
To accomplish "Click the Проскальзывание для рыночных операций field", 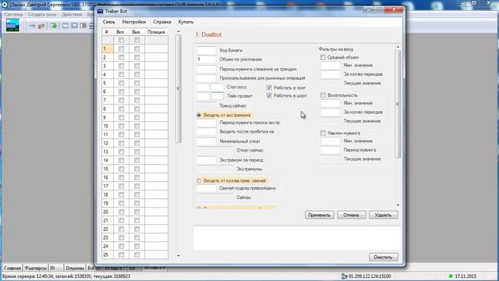I will pyautogui.click(x=206, y=78).
